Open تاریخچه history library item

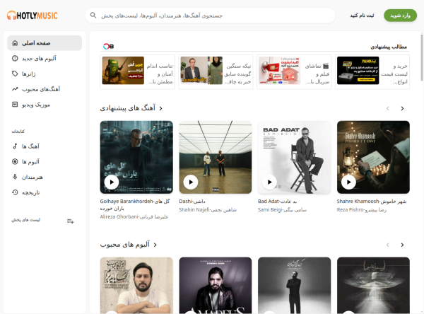[45, 193]
